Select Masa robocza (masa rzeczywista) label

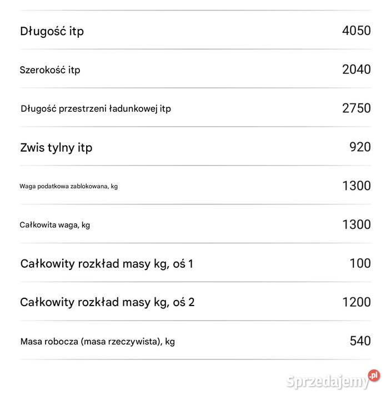[98, 342]
